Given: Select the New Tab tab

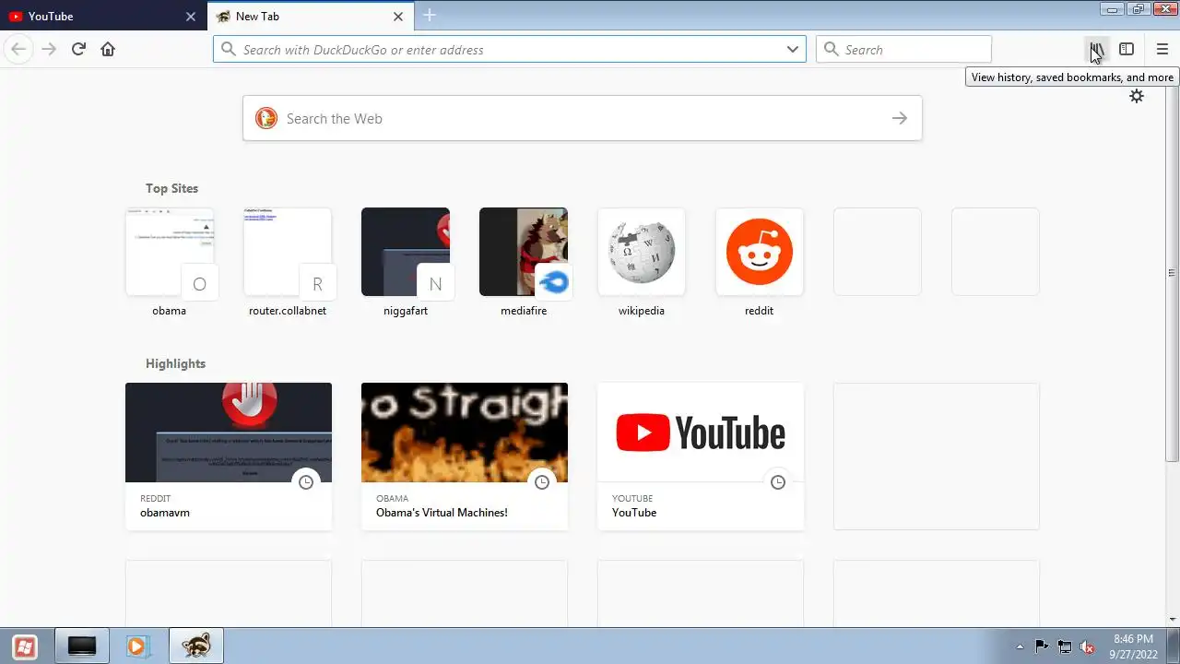Looking at the screenshot, I should [x=311, y=16].
